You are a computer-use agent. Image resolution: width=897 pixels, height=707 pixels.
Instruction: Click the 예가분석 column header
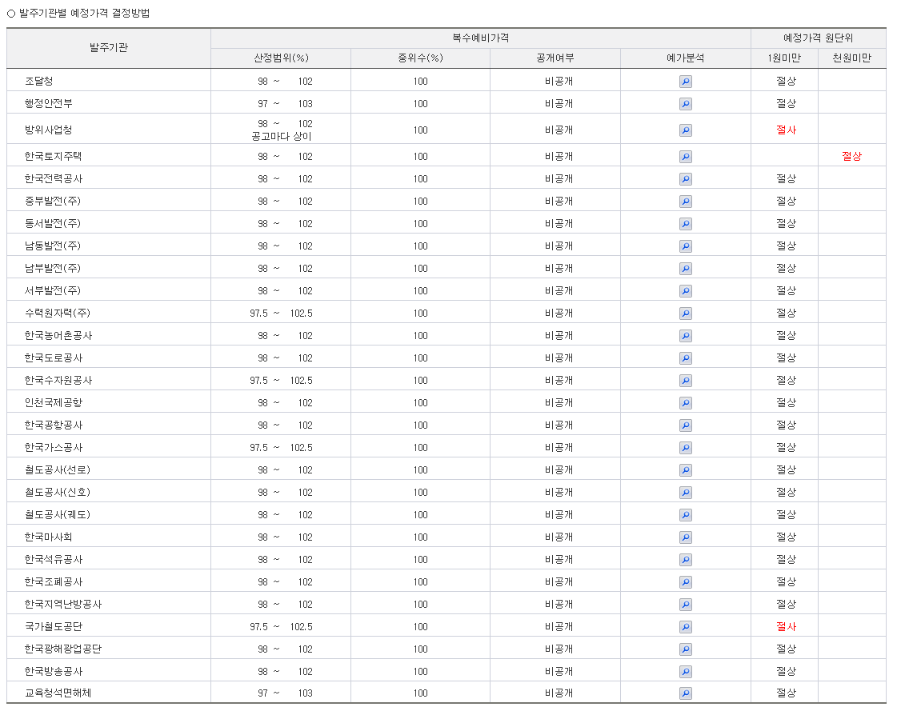pos(685,58)
